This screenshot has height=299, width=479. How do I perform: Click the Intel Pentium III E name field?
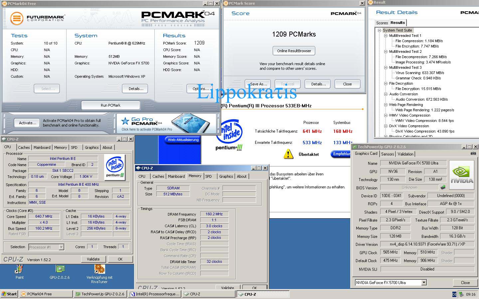63,158
